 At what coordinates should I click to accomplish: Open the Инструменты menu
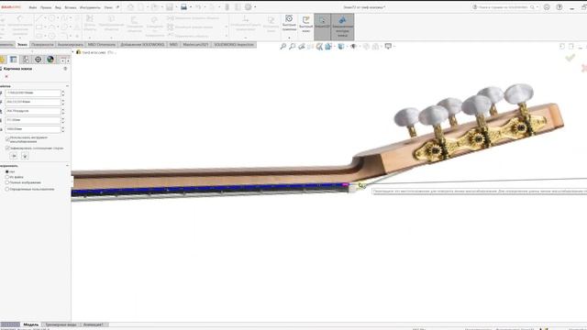pos(90,7)
